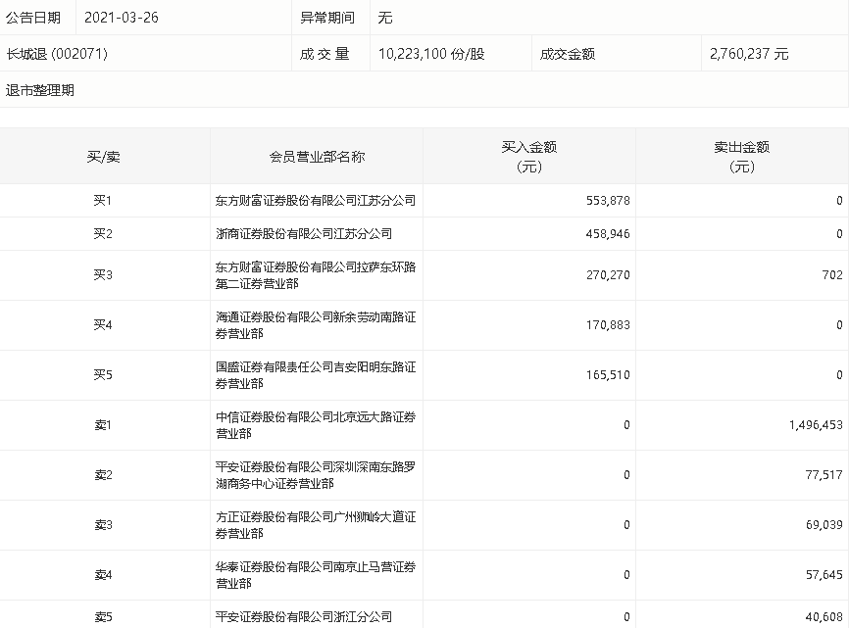Click the 卖2 row label
This screenshot has height=628, width=849.
coord(103,475)
